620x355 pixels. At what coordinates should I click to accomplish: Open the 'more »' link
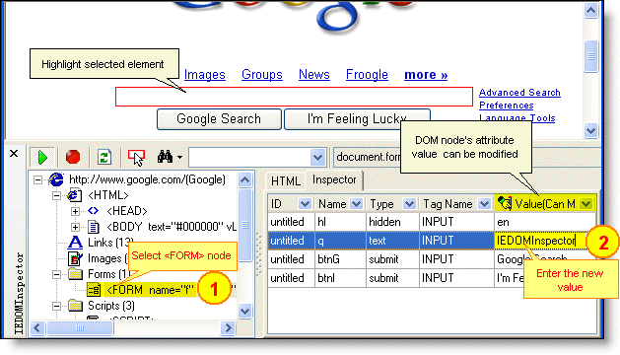(426, 74)
